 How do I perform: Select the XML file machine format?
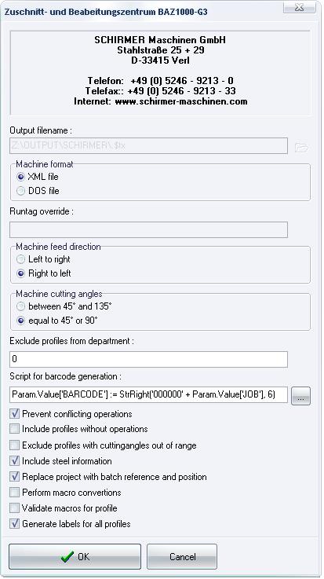[x=21, y=177]
